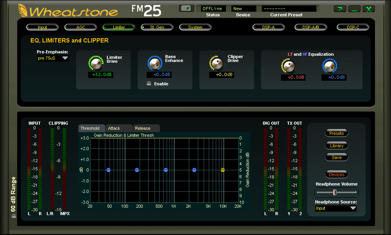Click the Bass Enhance knob
391x235 pixels.
click(155, 63)
